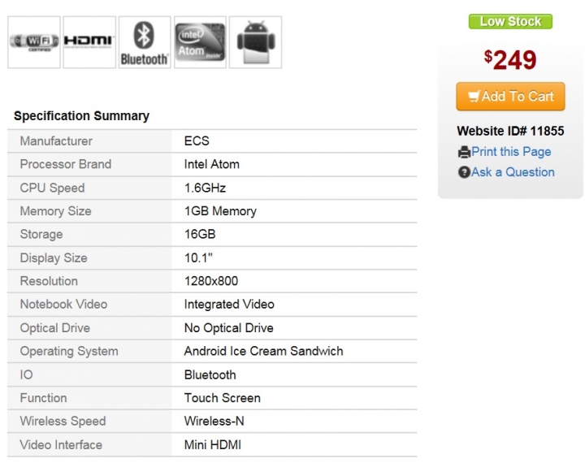Select the Manufacturer ECS row
Viewport: 585px width, 463px height.
point(212,141)
